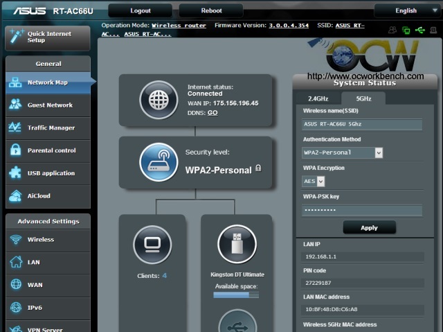Open IPv6 advanced settings

click(x=48, y=308)
